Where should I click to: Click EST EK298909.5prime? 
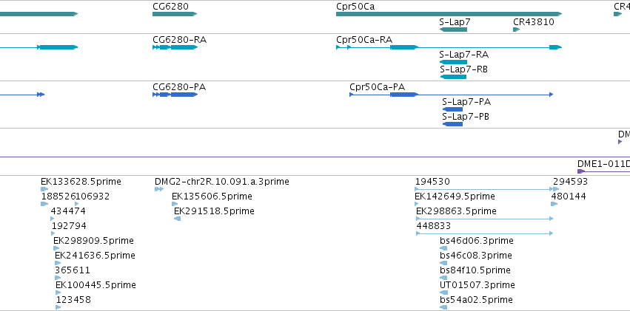coord(56,248)
